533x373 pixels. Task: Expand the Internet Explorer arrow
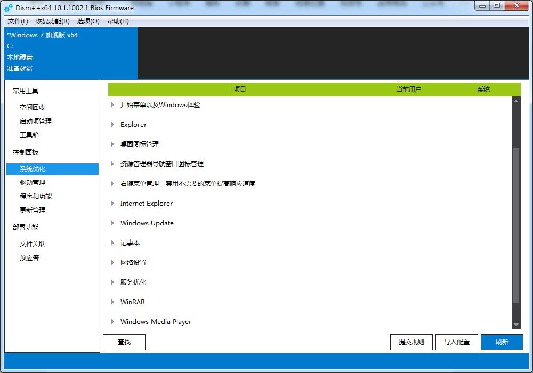[112, 203]
